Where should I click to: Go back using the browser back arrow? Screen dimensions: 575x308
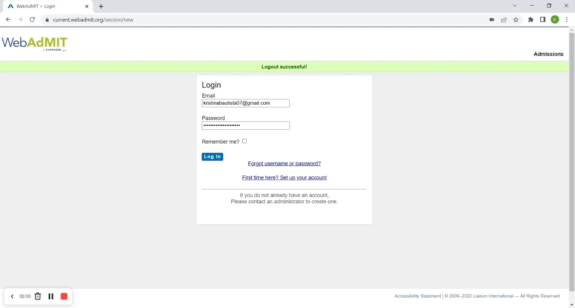[8, 19]
